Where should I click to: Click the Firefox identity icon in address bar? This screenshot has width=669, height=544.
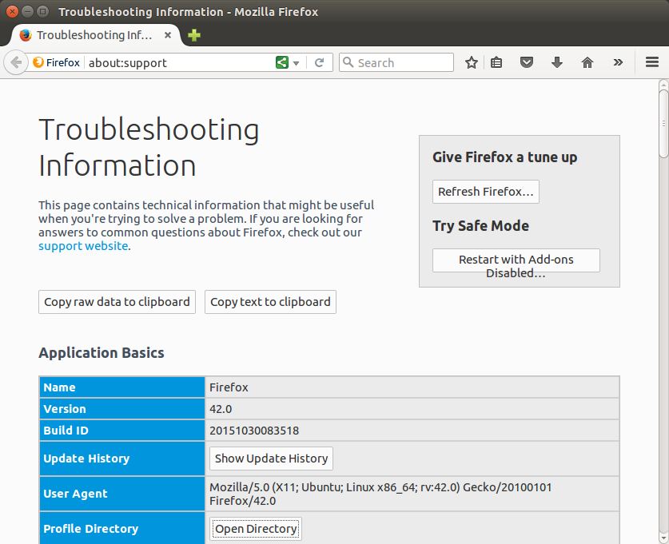click(38, 62)
